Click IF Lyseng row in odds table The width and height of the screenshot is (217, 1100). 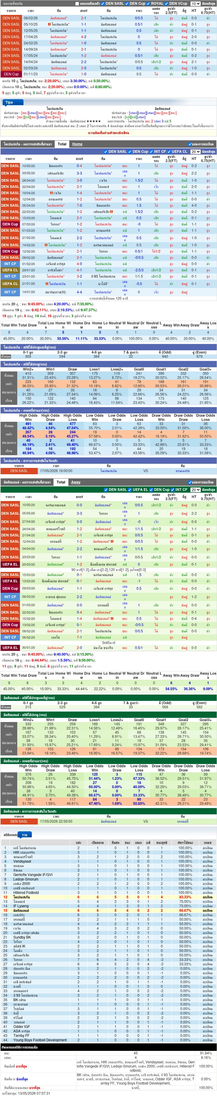coord(108,906)
